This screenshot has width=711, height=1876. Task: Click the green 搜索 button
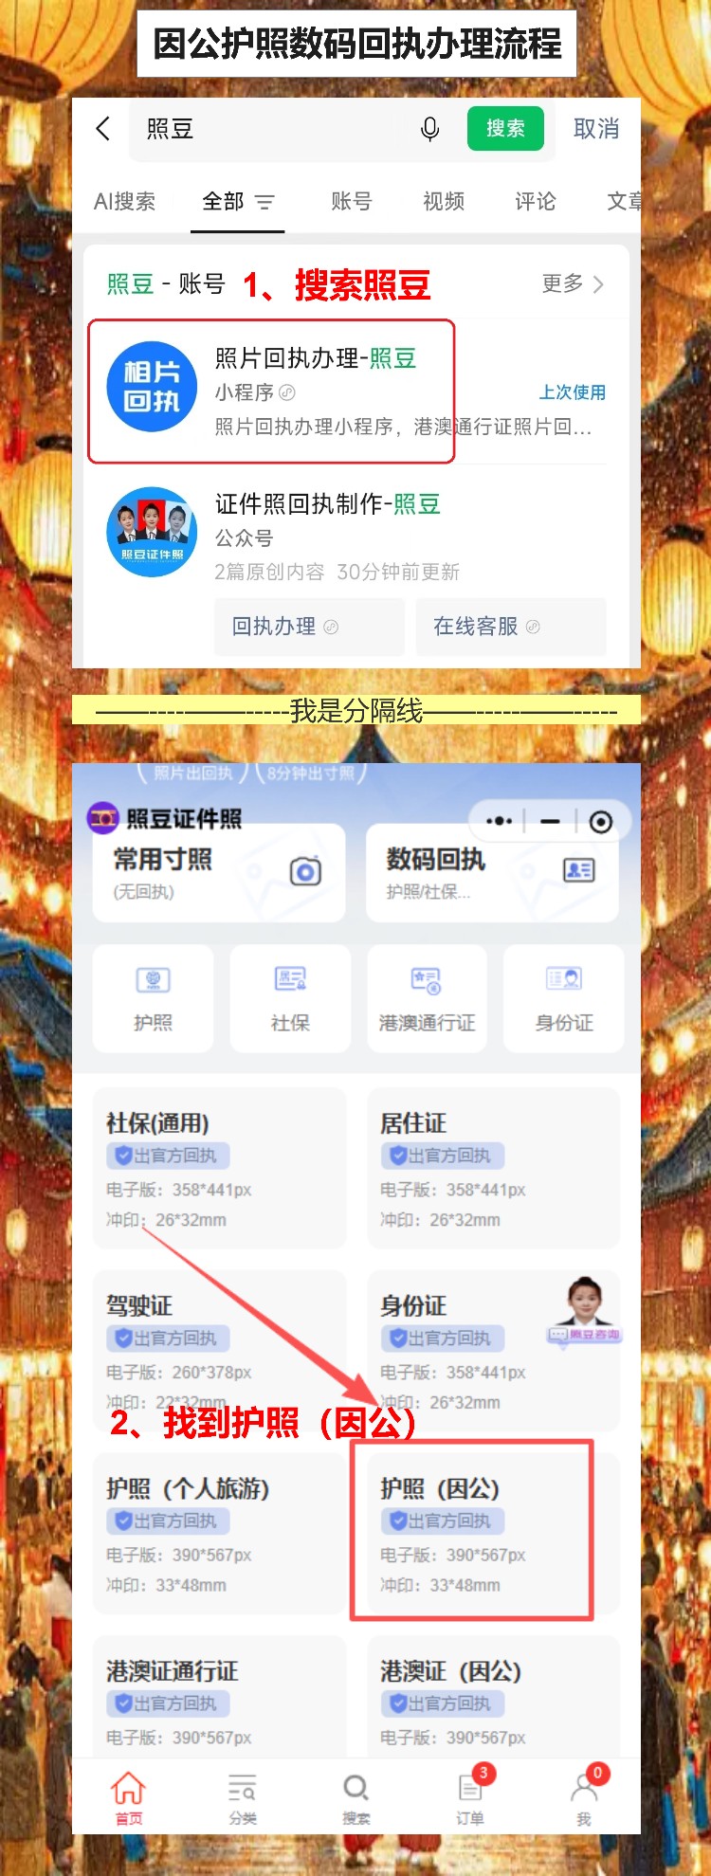(505, 128)
